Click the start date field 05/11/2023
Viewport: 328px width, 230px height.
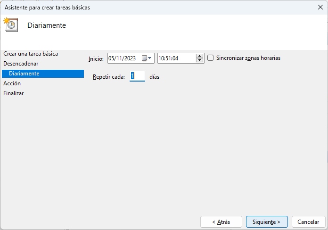[131, 58]
